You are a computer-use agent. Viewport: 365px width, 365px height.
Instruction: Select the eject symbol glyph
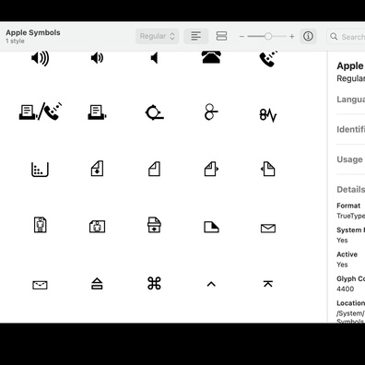coord(97,284)
